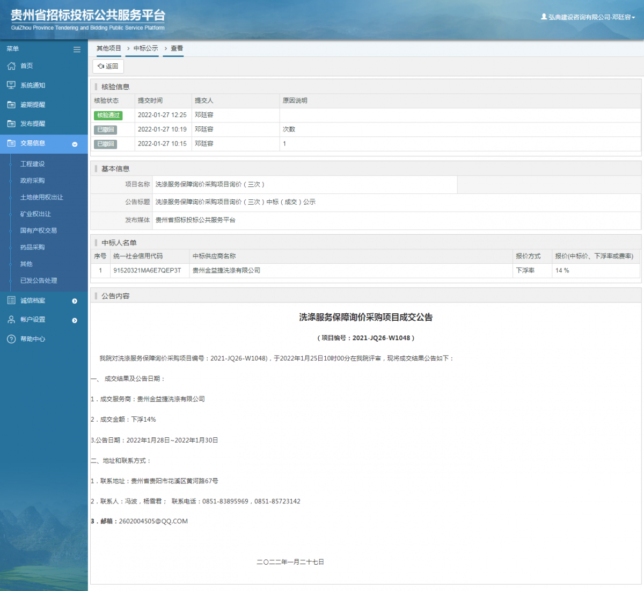Image resolution: width=644 pixels, height=591 pixels.
Task: Click the contact phone line 0851-83895969
Action: click(x=225, y=501)
